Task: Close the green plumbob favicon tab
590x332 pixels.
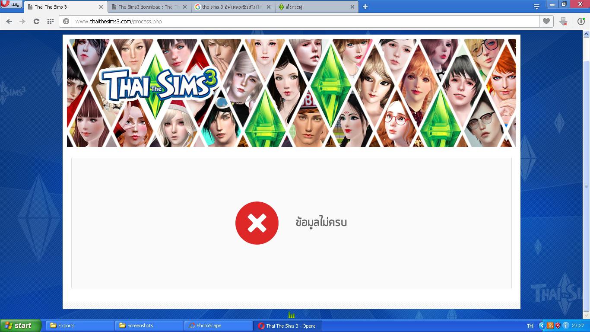Action: pyautogui.click(x=352, y=7)
